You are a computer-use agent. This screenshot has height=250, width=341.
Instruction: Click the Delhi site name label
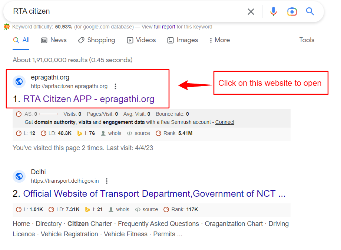(x=38, y=172)
